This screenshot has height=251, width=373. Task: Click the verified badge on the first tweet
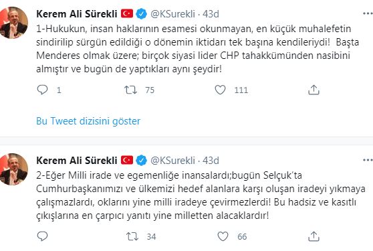click(141, 14)
